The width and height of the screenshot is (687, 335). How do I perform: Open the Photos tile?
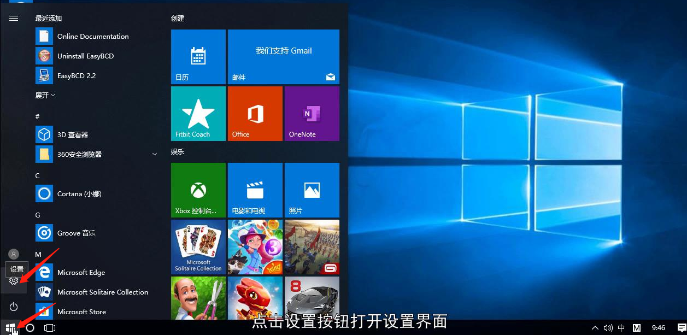pyautogui.click(x=312, y=190)
